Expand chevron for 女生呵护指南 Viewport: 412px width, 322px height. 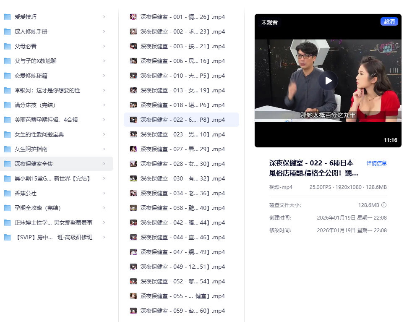[104, 149]
